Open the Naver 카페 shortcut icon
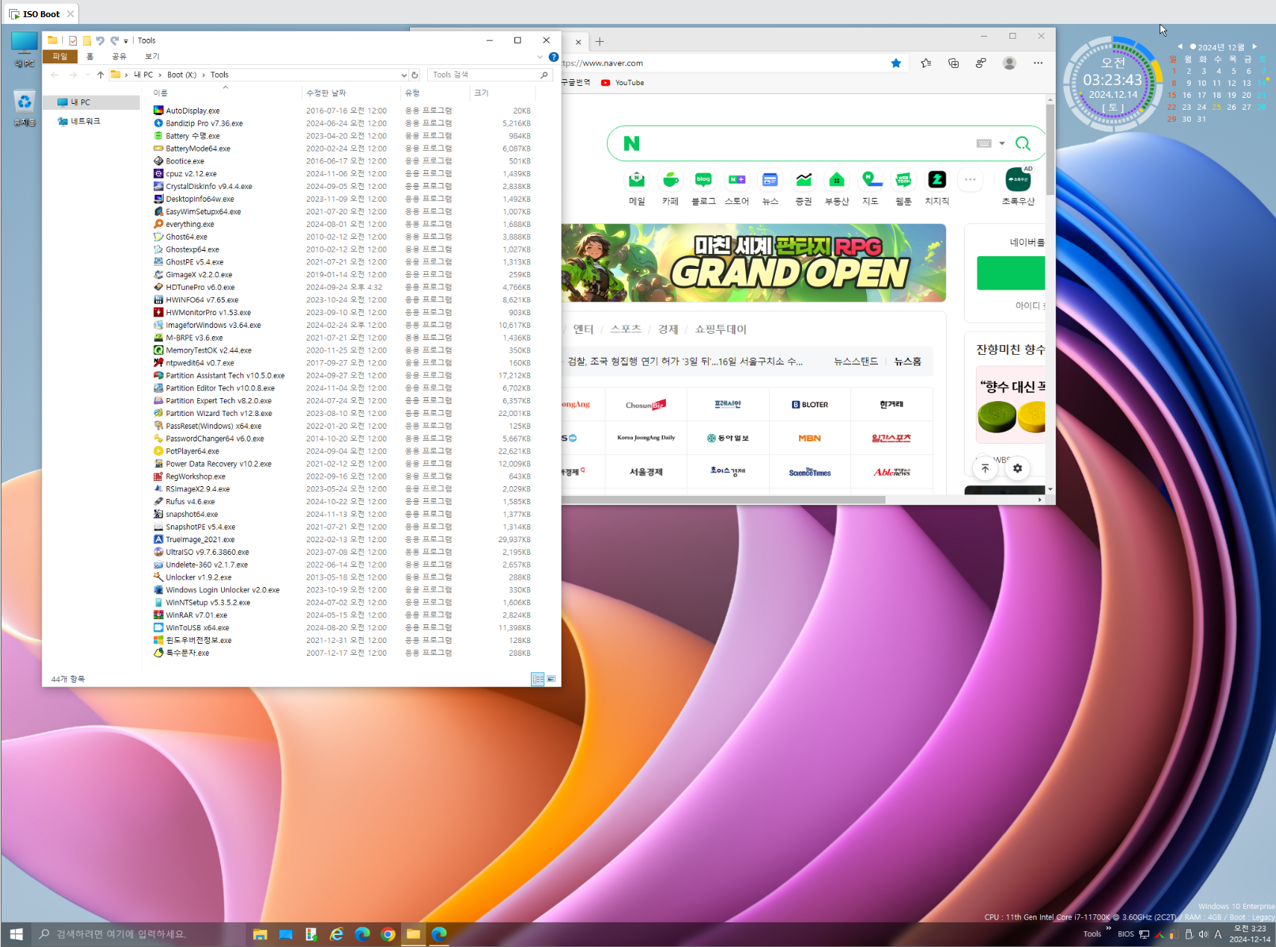The width and height of the screenshot is (1276, 947). point(670,180)
